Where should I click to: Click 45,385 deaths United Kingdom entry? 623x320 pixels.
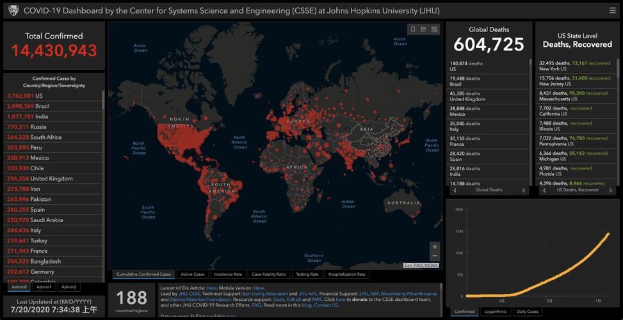(489, 97)
